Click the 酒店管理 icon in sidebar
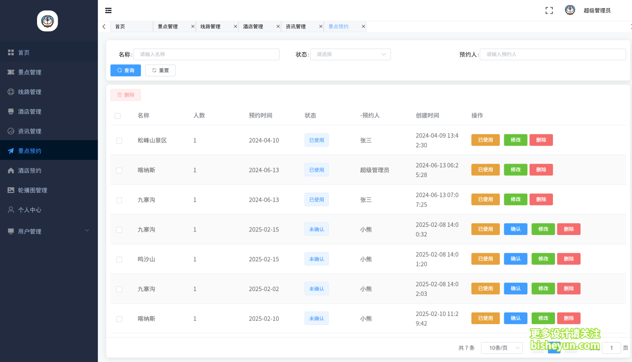Viewport: 632px width, 362px height. pos(11,112)
